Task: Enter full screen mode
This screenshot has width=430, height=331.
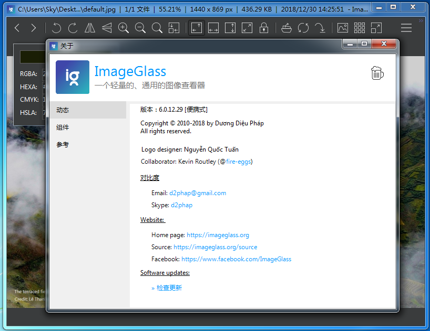Action: click(376, 27)
